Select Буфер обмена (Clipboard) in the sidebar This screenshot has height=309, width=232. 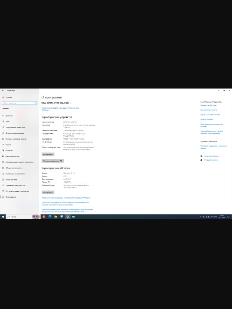tap(11, 180)
